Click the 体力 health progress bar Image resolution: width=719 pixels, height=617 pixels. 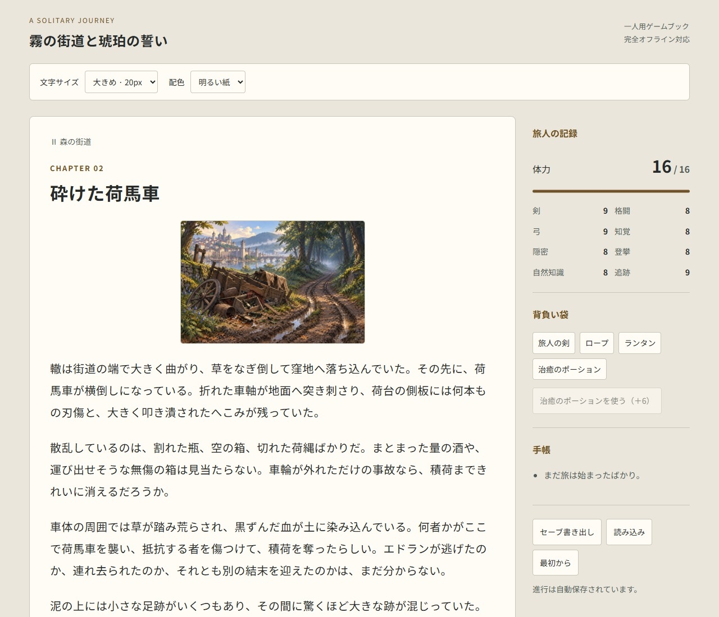click(x=611, y=191)
